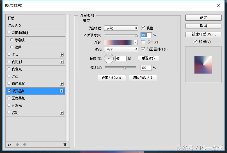Select the 内发光 row label
Image resolution: width=227 pixels, height=153 pixels.
coord(17,69)
